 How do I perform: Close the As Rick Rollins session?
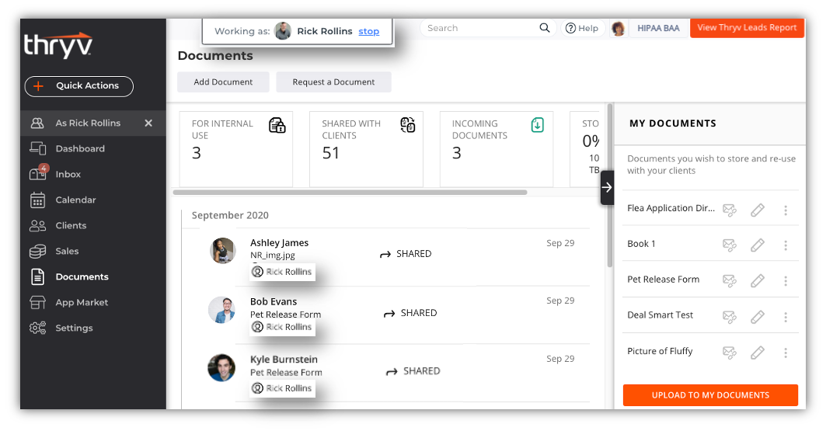[148, 123]
